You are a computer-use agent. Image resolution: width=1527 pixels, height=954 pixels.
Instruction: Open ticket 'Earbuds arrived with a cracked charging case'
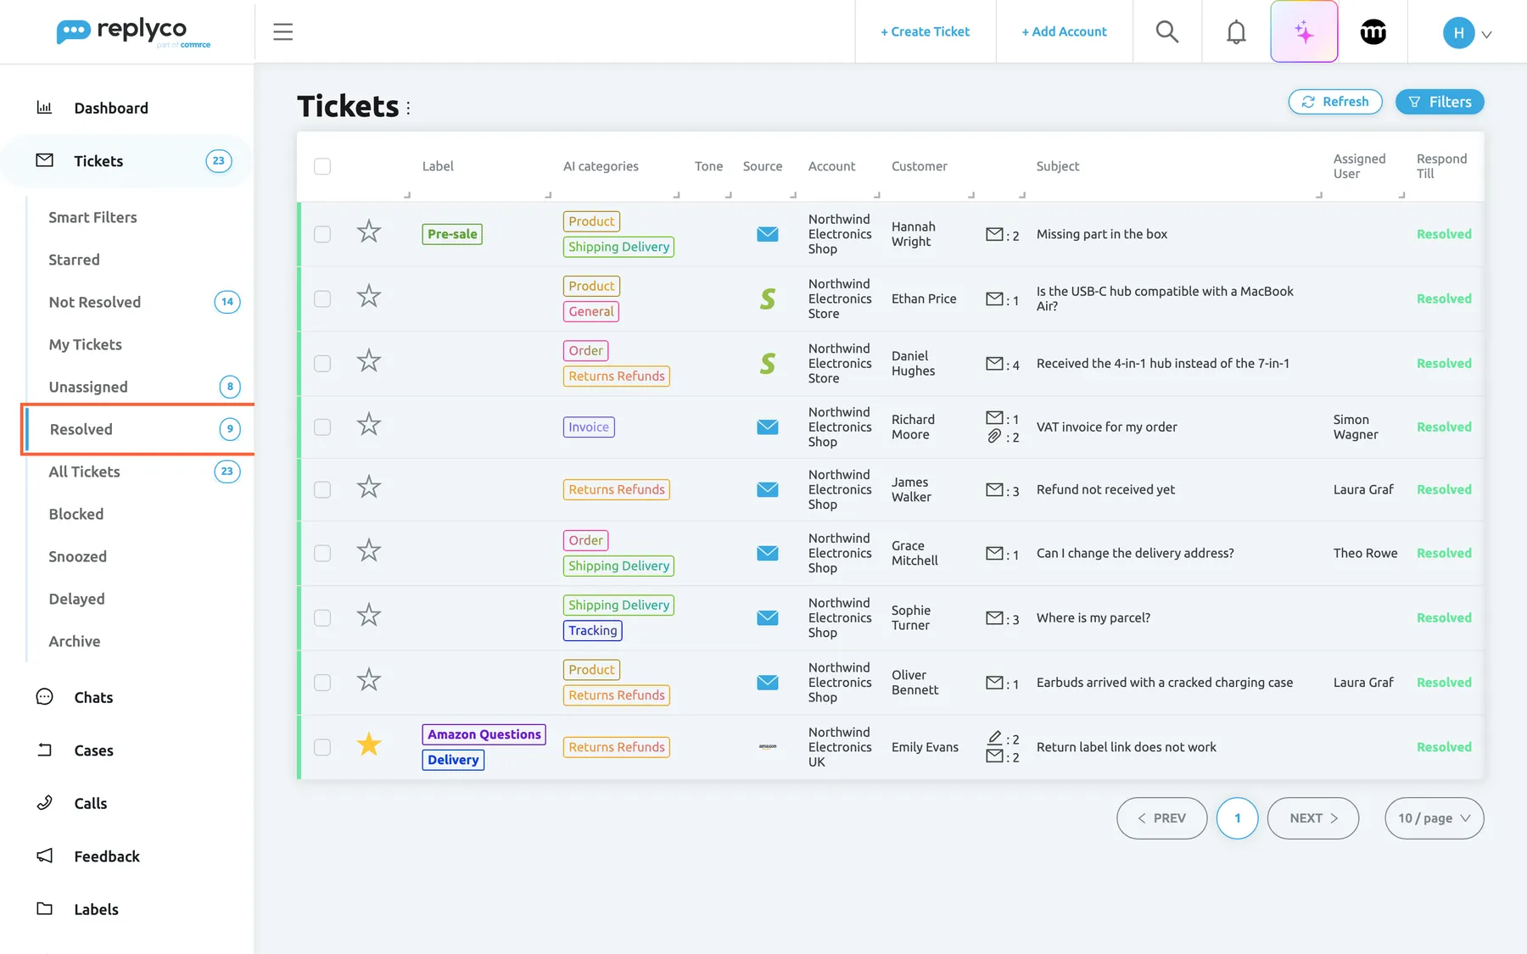click(x=1165, y=683)
